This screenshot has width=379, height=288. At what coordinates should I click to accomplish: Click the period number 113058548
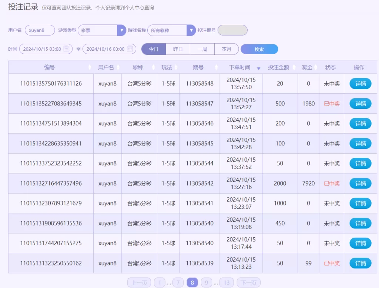click(199, 84)
